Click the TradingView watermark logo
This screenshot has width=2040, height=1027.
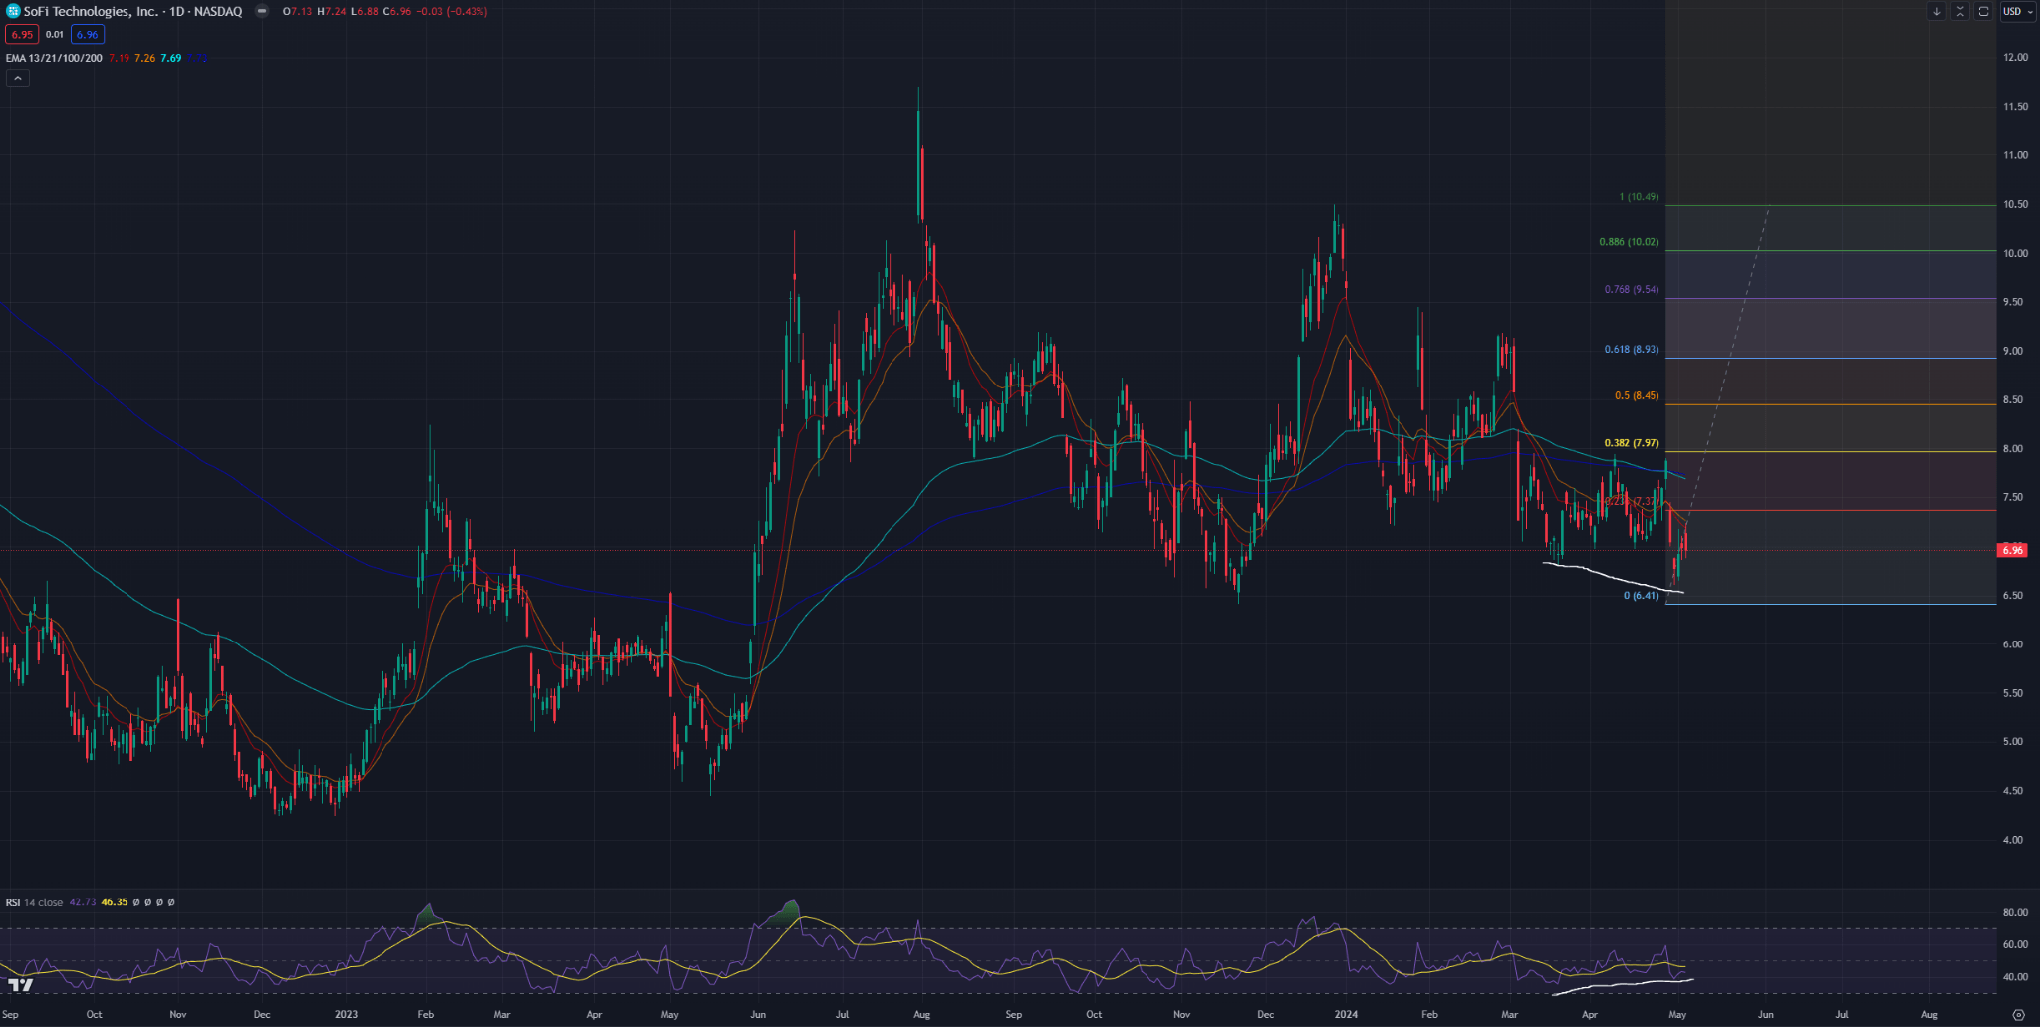pos(21,987)
